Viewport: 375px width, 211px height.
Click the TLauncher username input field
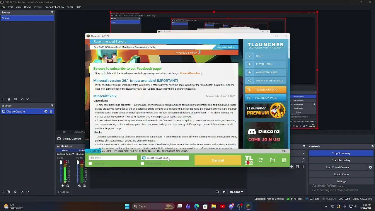point(113,158)
